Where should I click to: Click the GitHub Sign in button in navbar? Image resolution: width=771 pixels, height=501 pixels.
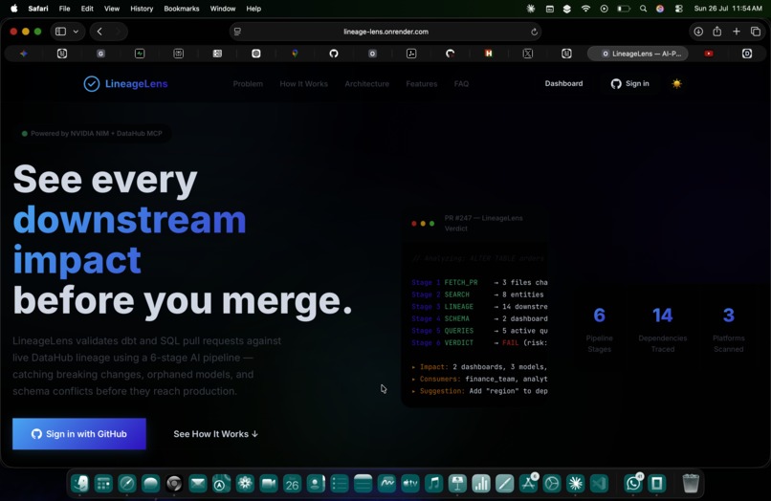(x=629, y=84)
